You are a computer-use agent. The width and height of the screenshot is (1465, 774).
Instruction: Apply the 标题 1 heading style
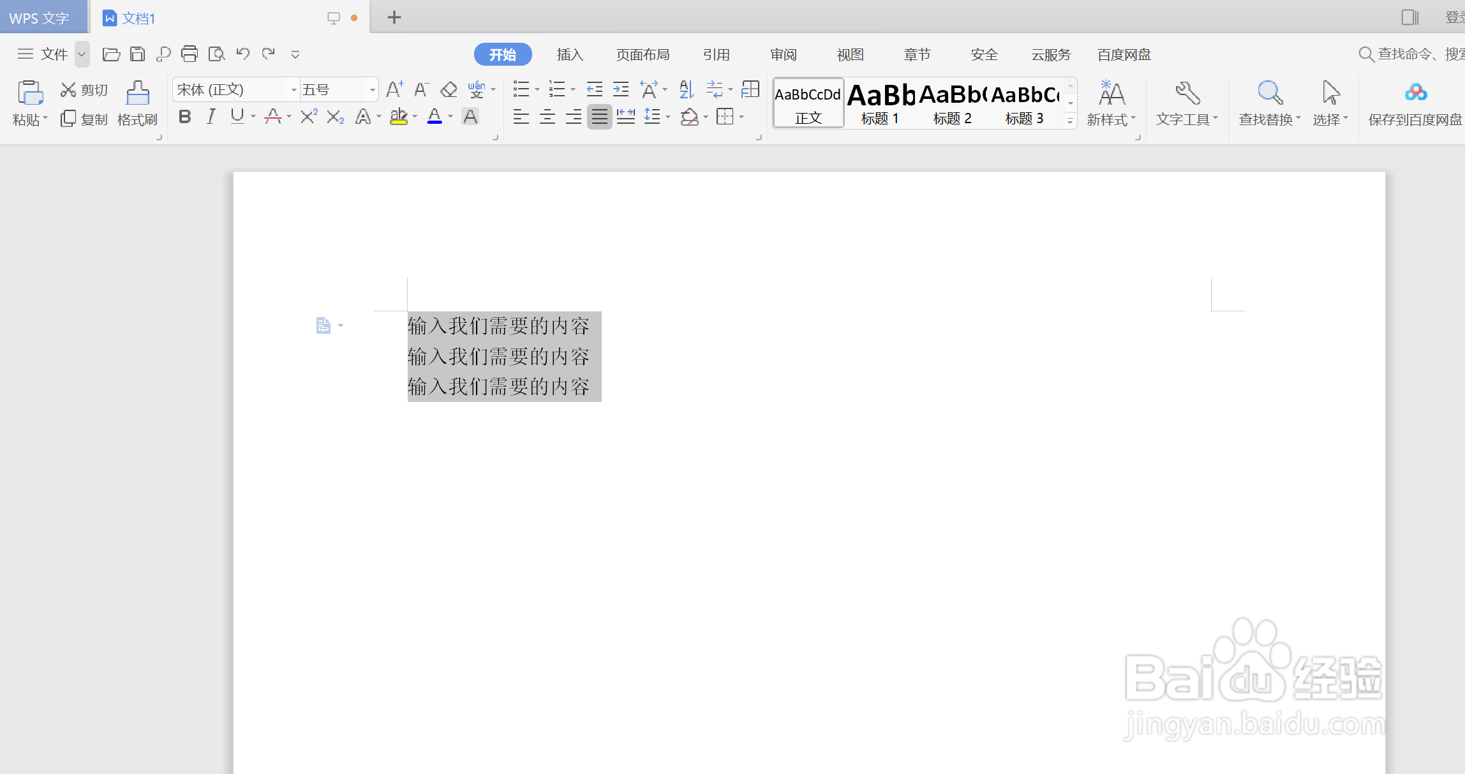coord(880,103)
